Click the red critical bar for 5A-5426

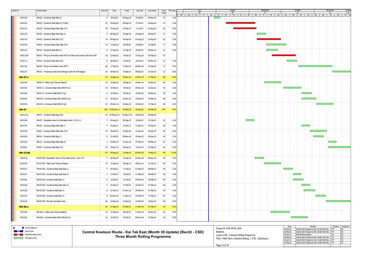[241, 23]
